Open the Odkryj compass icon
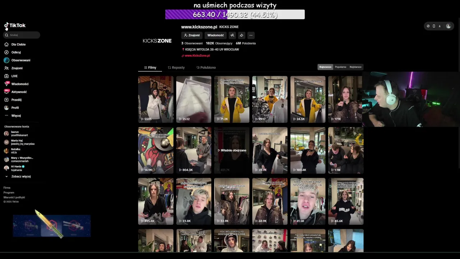The width and height of the screenshot is (460, 259). [x=6, y=52]
